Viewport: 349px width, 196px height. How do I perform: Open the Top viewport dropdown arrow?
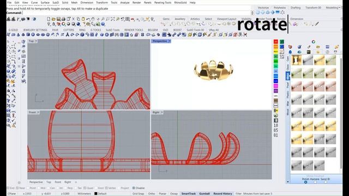[x=36, y=41]
